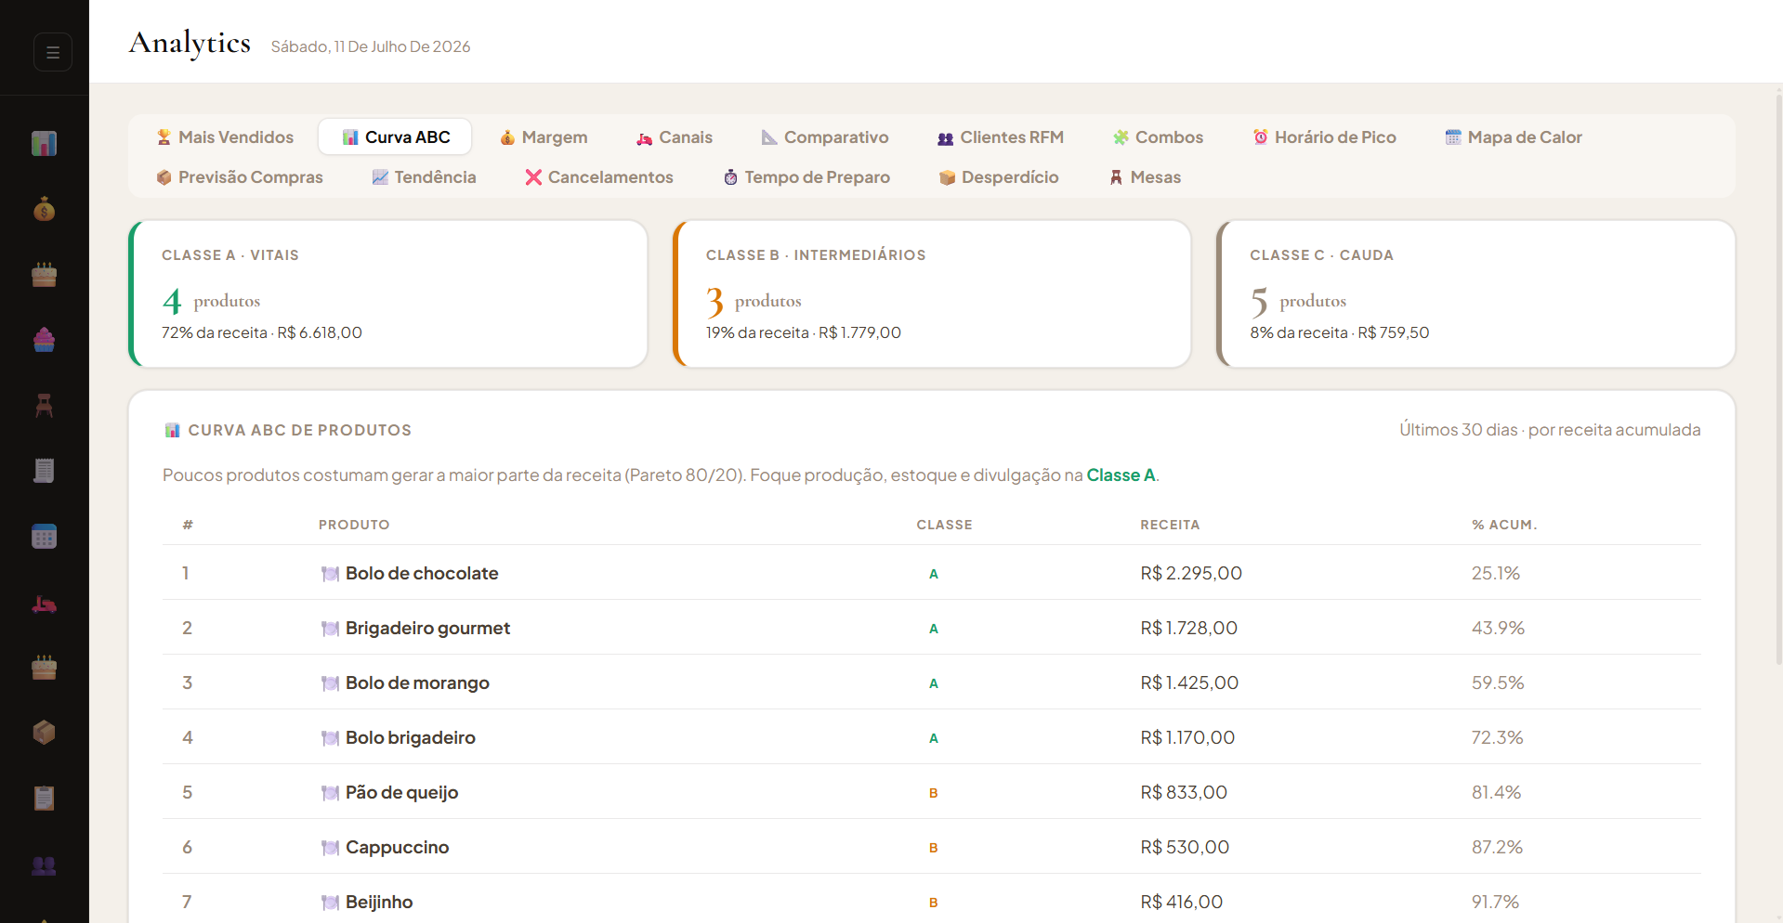Viewport: 1783px width, 923px height.
Task: Open the bar chart analytics sidebar icon
Action: pos(44,144)
